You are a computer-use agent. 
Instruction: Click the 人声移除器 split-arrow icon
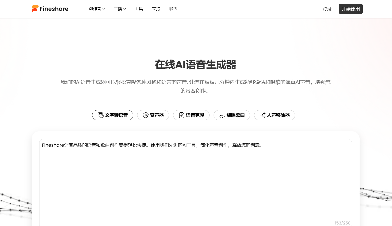[263, 115]
